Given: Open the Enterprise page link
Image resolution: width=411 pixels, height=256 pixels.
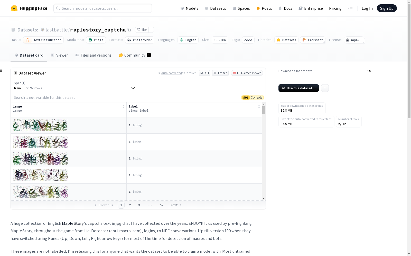Looking at the screenshot, I should pos(311,8).
